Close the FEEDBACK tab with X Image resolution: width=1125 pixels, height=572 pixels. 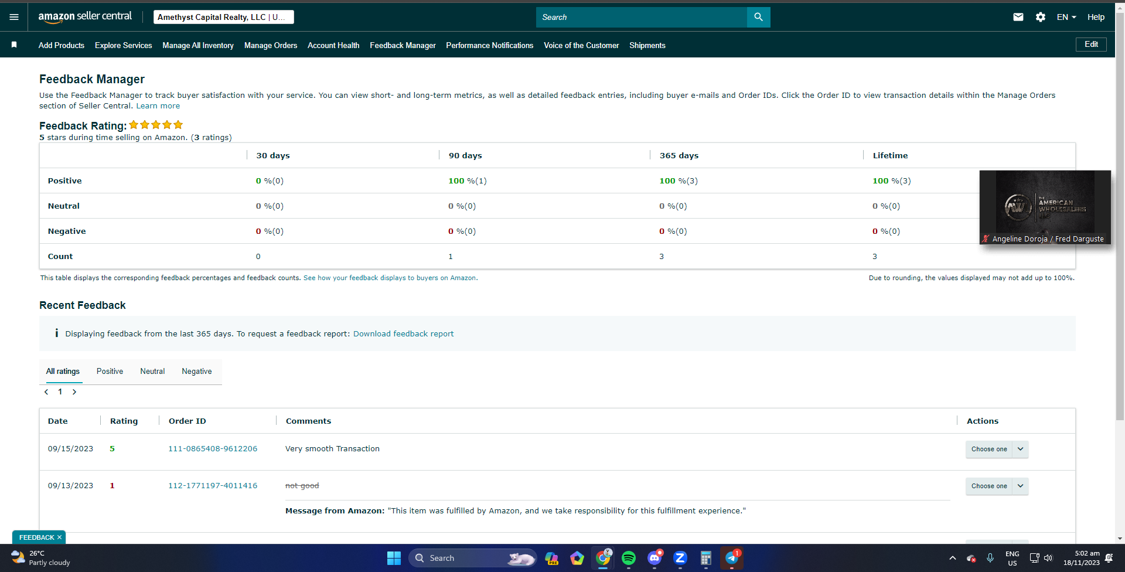59,537
